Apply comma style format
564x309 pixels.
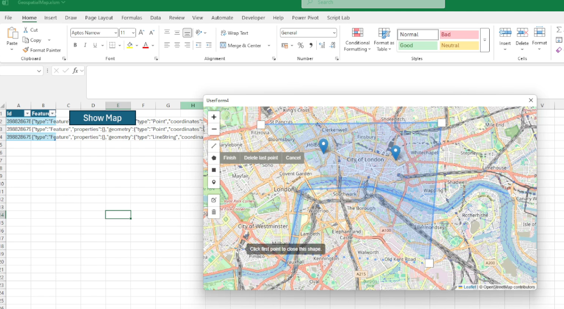pyautogui.click(x=311, y=45)
